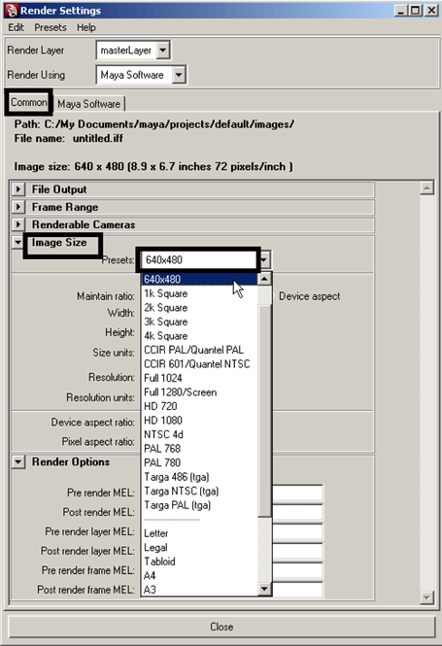Click the Pre render MEL input field
Screen dimensions: 442x646
(x=297, y=493)
